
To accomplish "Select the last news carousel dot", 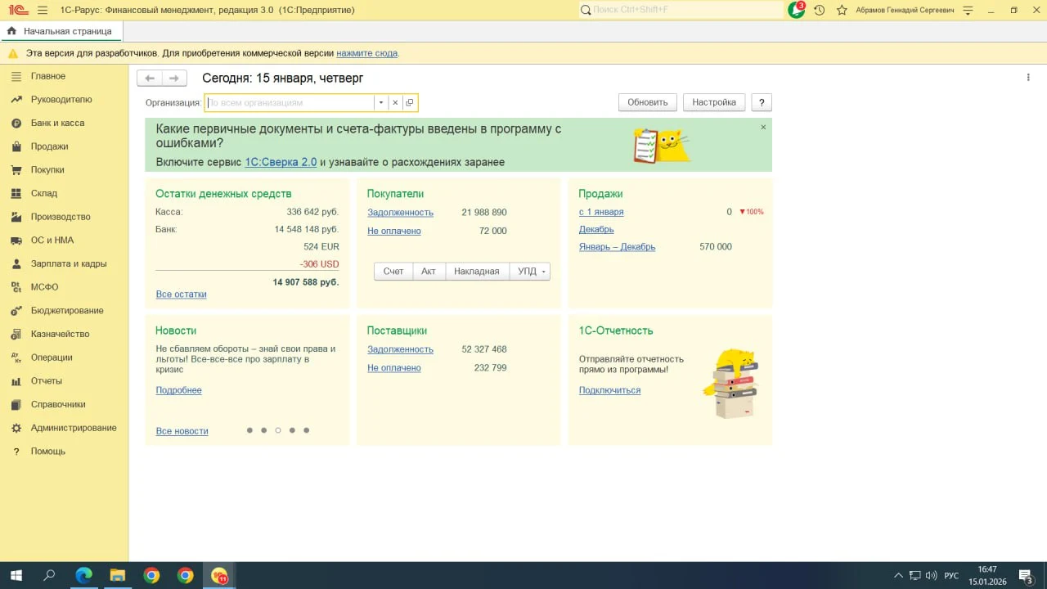I will coord(307,430).
